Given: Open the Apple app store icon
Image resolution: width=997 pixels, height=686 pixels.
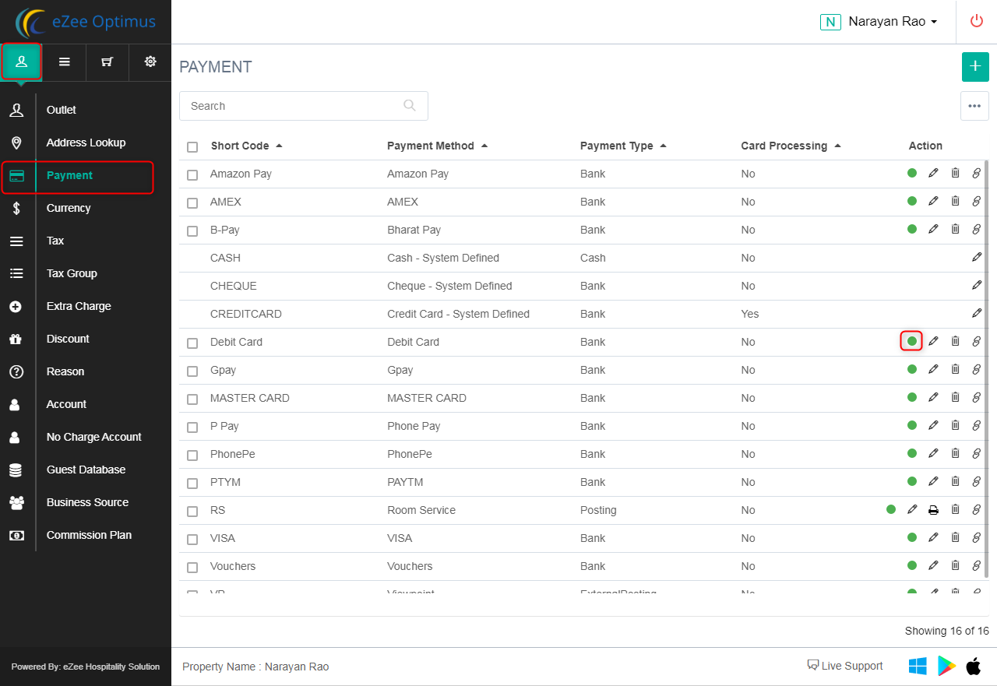Looking at the screenshot, I should pyautogui.click(x=973, y=666).
